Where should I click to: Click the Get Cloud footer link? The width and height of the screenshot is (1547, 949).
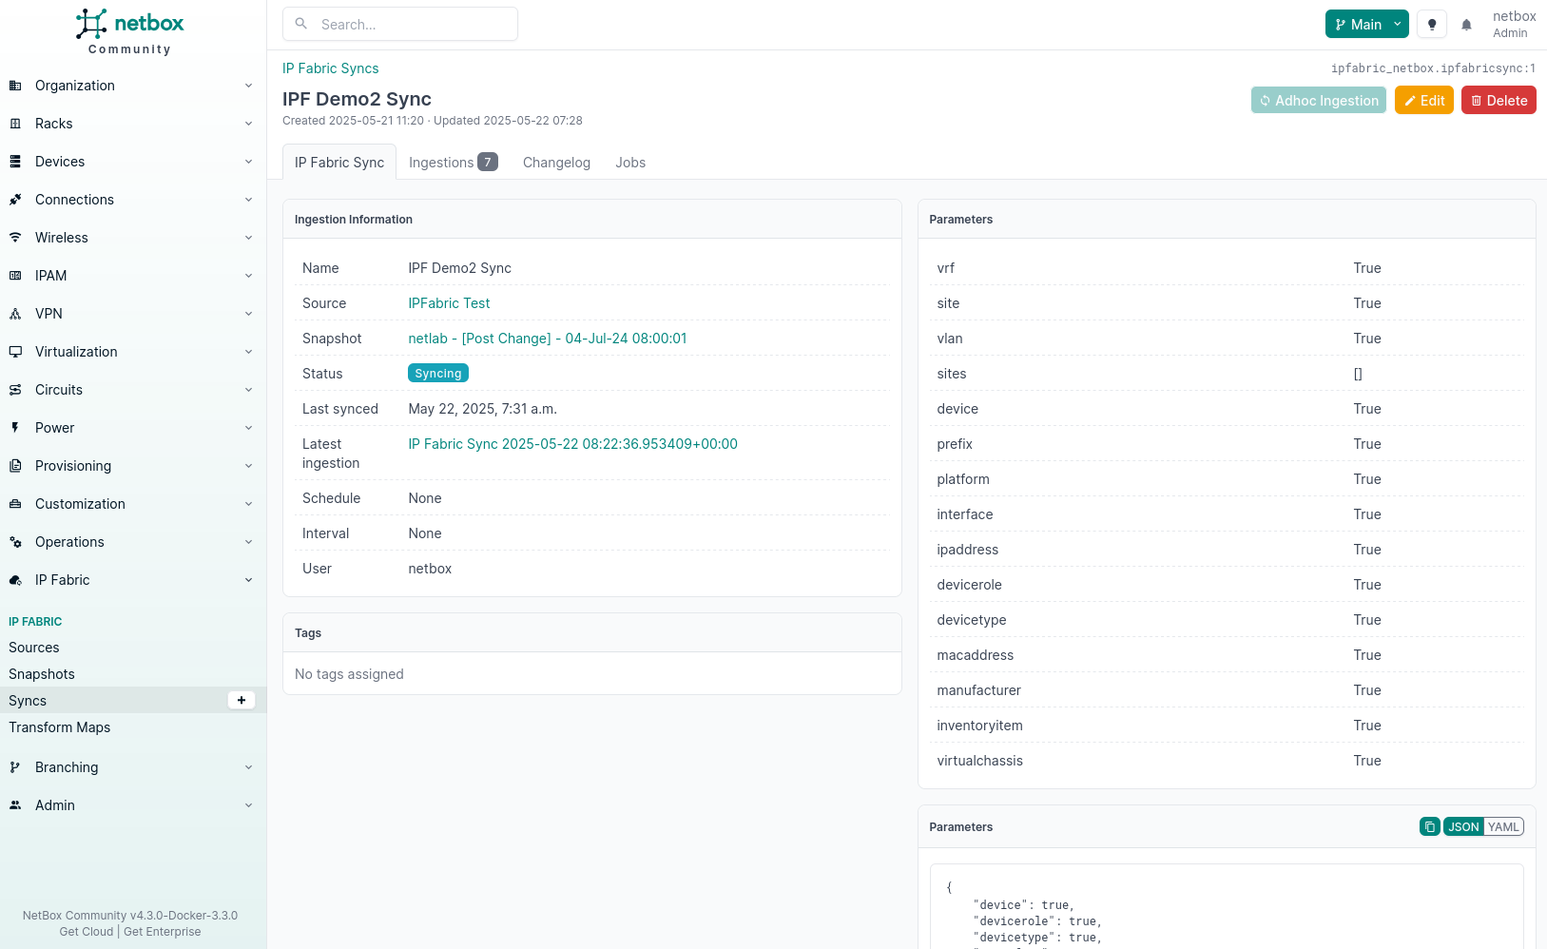click(86, 932)
